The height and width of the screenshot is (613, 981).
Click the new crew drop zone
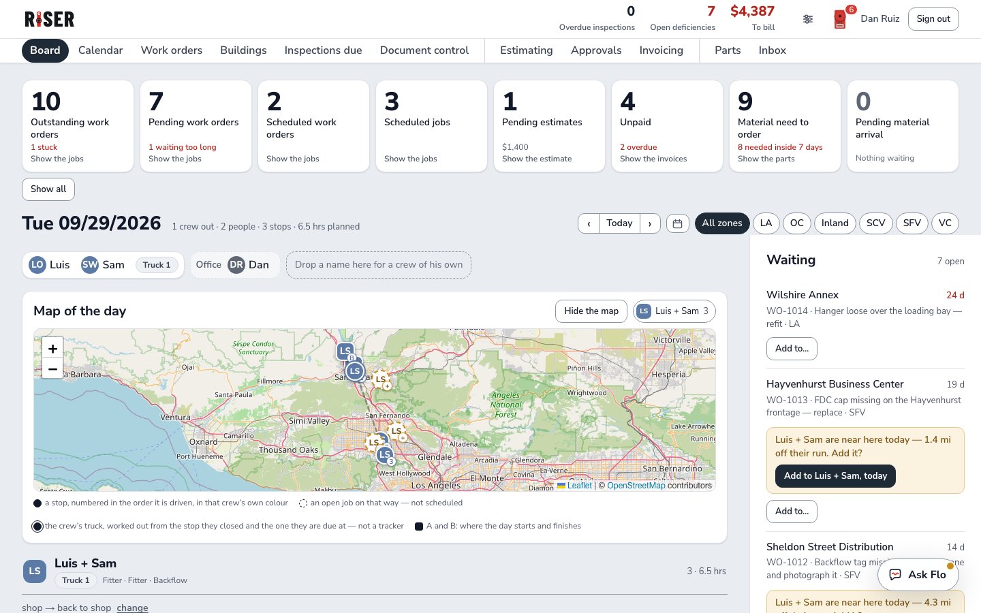(x=379, y=265)
